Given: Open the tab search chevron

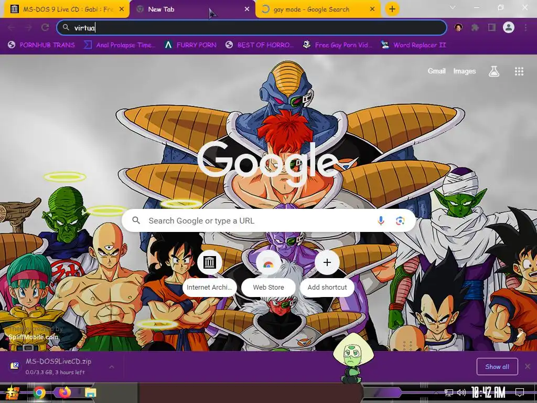Looking at the screenshot, I should (x=453, y=7).
